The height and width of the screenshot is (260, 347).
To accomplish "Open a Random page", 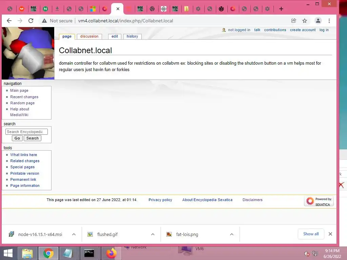I will (x=22, y=103).
